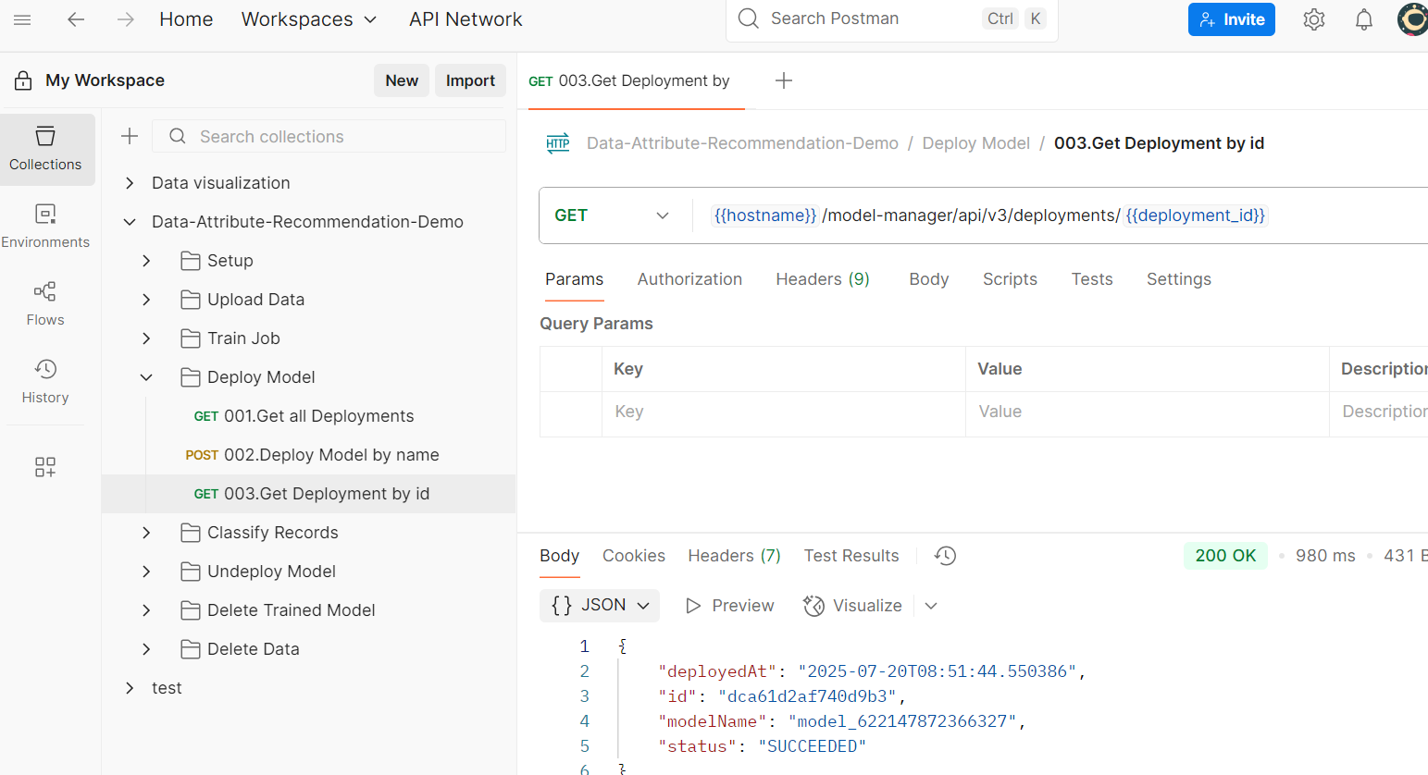This screenshot has height=775, width=1428.
Task: Expand the Train Job folder
Action: (x=146, y=338)
